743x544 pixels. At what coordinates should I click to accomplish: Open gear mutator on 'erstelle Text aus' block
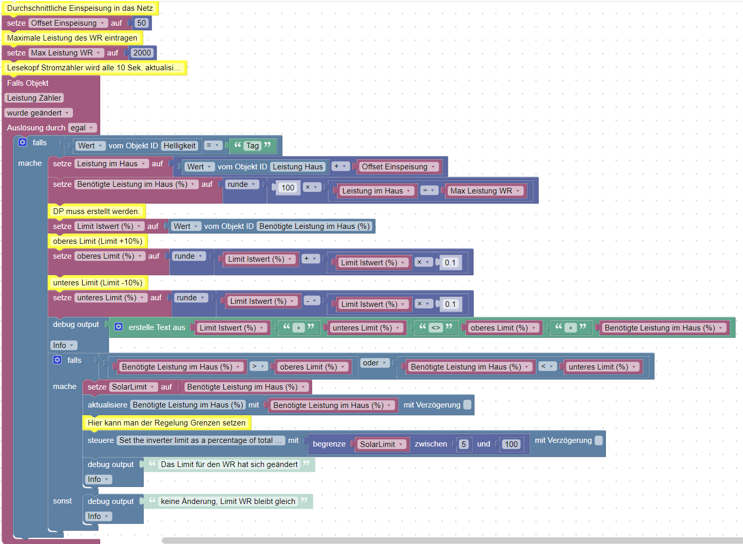coord(119,327)
